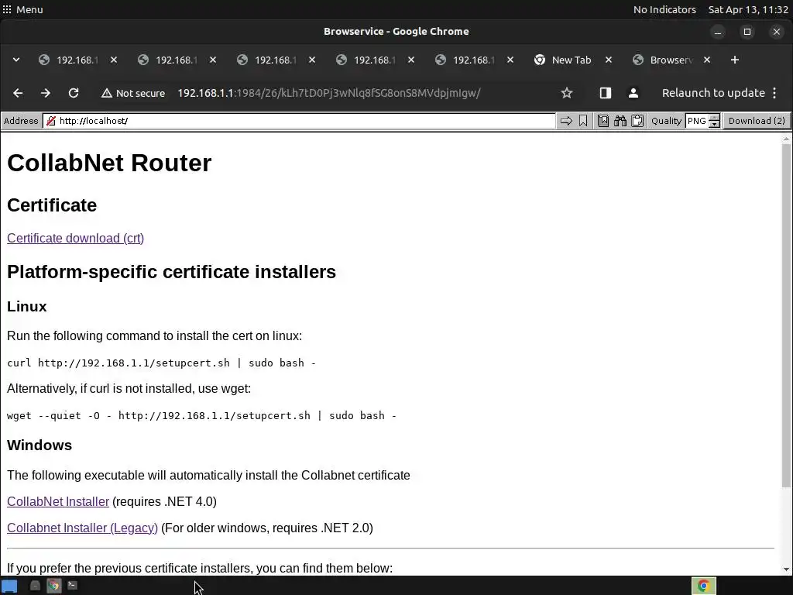Open Browservice bookmarks list icon
Viewport: 793px width, 595px height.
(x=602, y=121)
